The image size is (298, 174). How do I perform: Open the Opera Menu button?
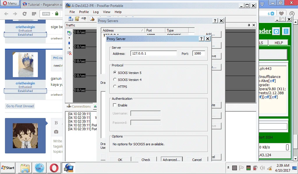[10, 3]
